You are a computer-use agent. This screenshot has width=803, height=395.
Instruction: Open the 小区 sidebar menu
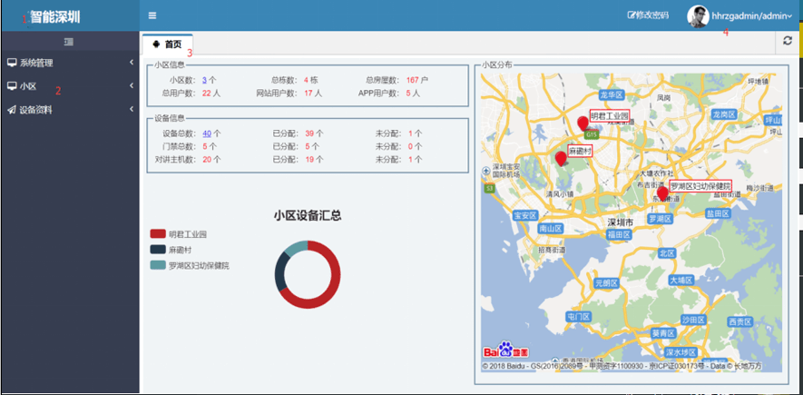point(70,86)
